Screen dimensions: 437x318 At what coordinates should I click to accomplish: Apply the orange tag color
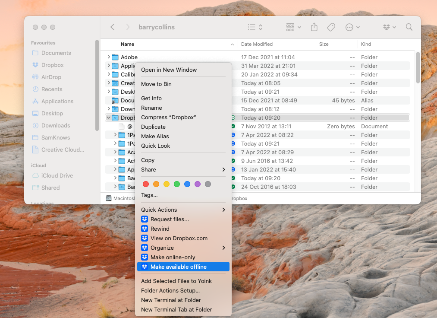tap(156, 184)
